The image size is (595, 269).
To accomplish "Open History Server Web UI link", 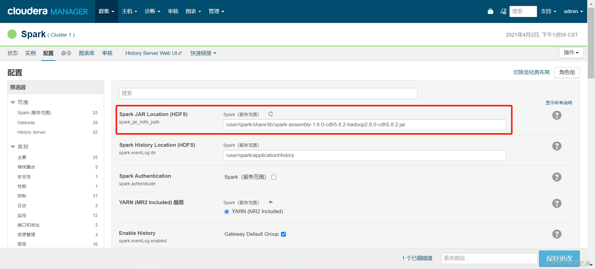I will 153,53.
